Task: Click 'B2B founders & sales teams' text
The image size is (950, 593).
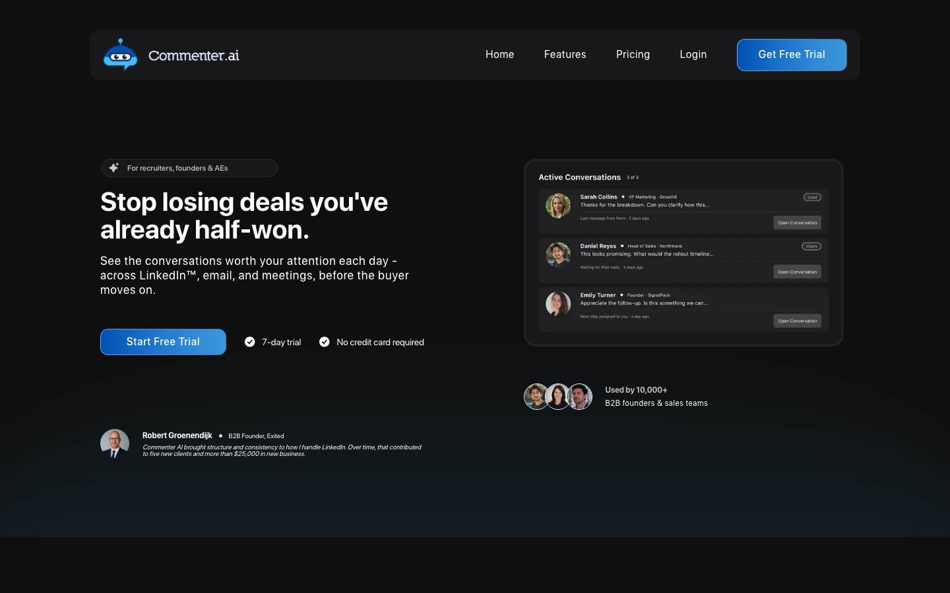Action: point(656,403)
